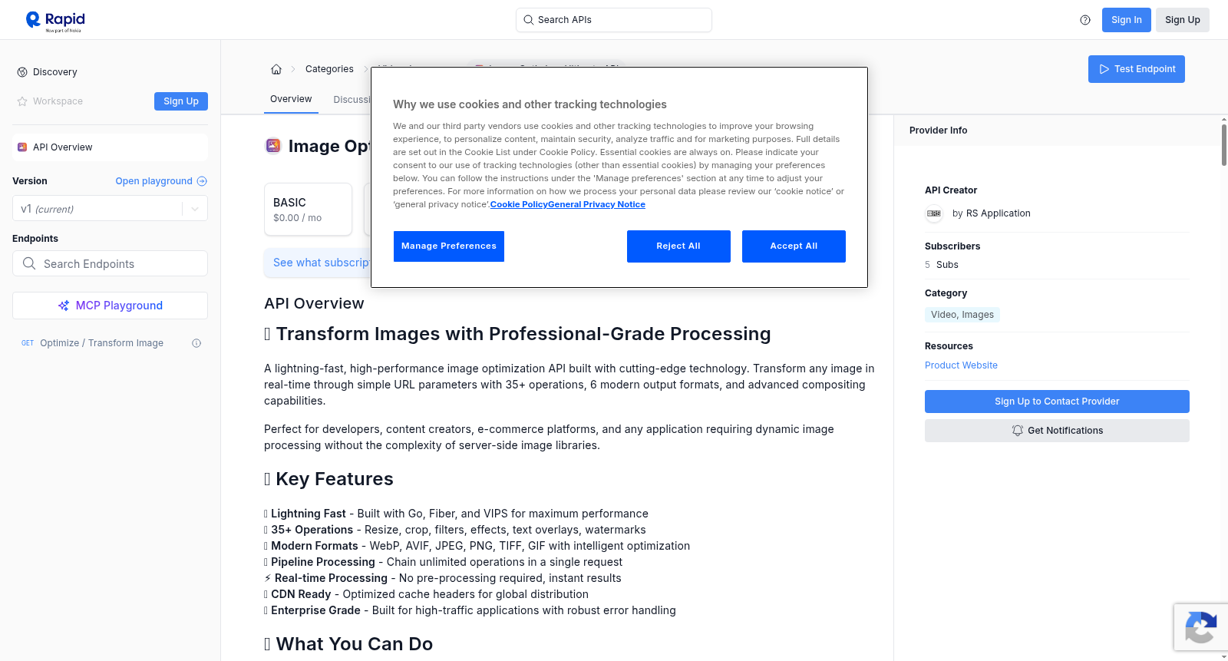The width and height of the screenshot is (1228, 661).
Task: Click the Test Endpoint button
Action: tap(1137, 69)
